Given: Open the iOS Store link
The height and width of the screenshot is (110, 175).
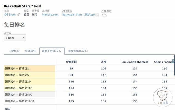Looking at the screenshot, I should [x=10, y=15].
